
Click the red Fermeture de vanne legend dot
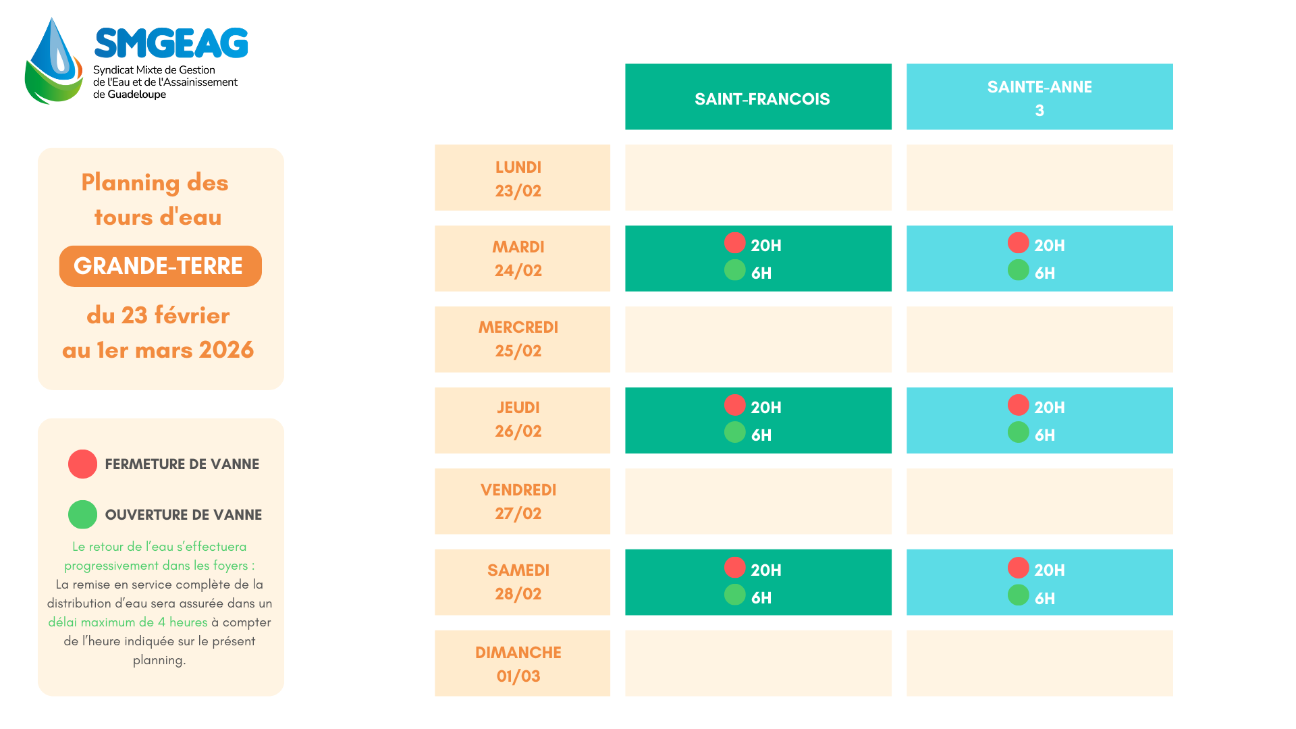tap(82, 464)
